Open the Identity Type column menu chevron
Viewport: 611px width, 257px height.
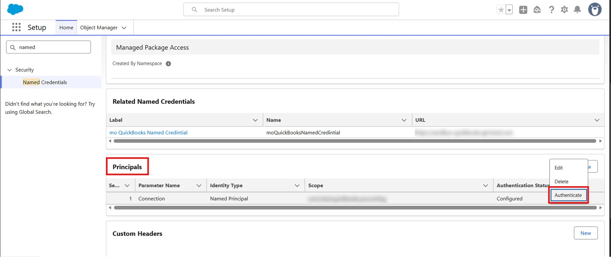297,185
